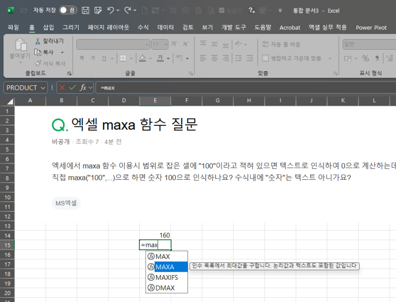Click the formula bar containing =max
The image size is (396, 302).
point(246,87)
